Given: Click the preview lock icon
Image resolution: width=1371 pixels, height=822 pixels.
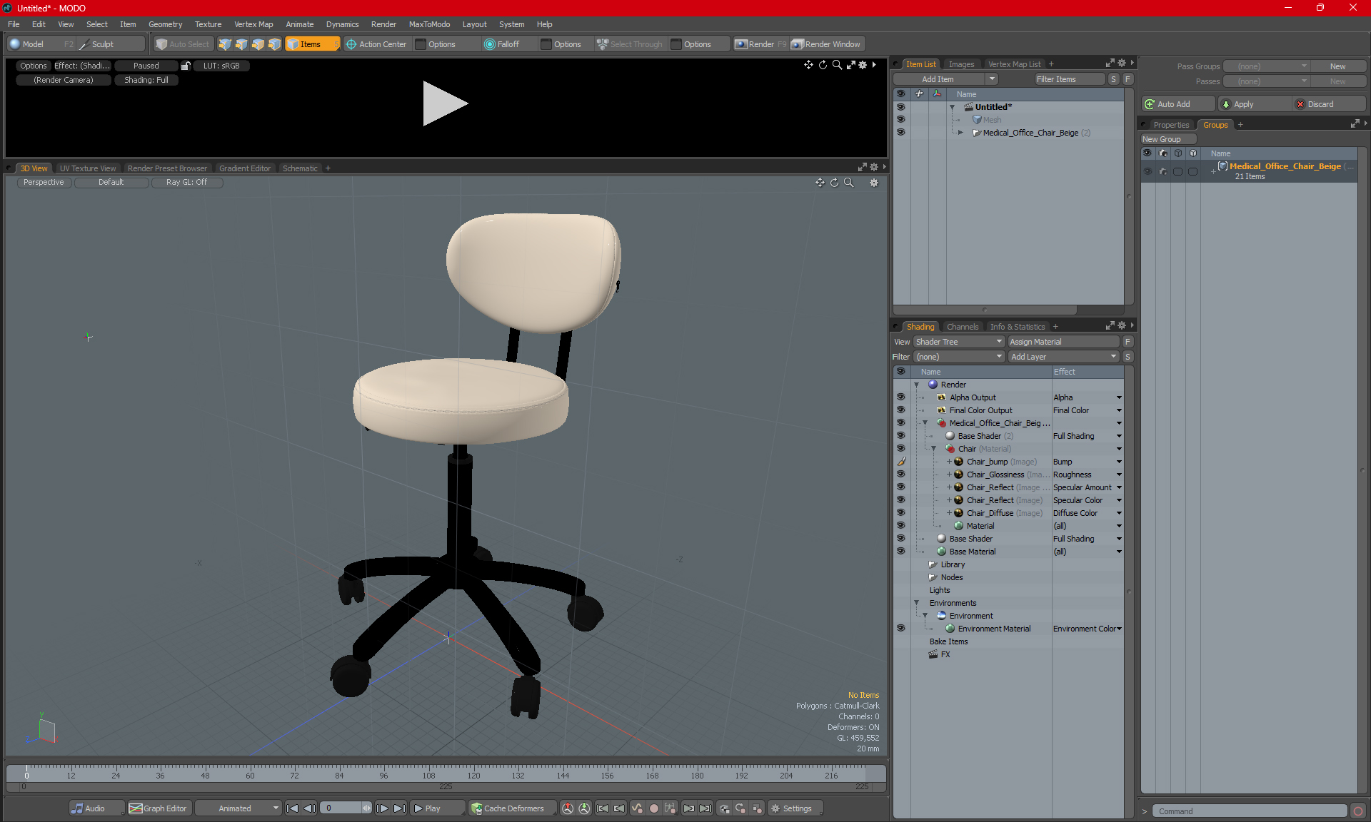Looking at the screenshot, I should [186, 66].
